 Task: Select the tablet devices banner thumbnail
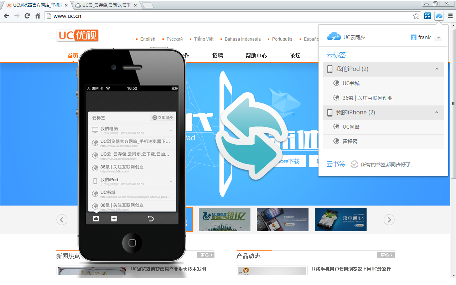(x=283, y=219)
